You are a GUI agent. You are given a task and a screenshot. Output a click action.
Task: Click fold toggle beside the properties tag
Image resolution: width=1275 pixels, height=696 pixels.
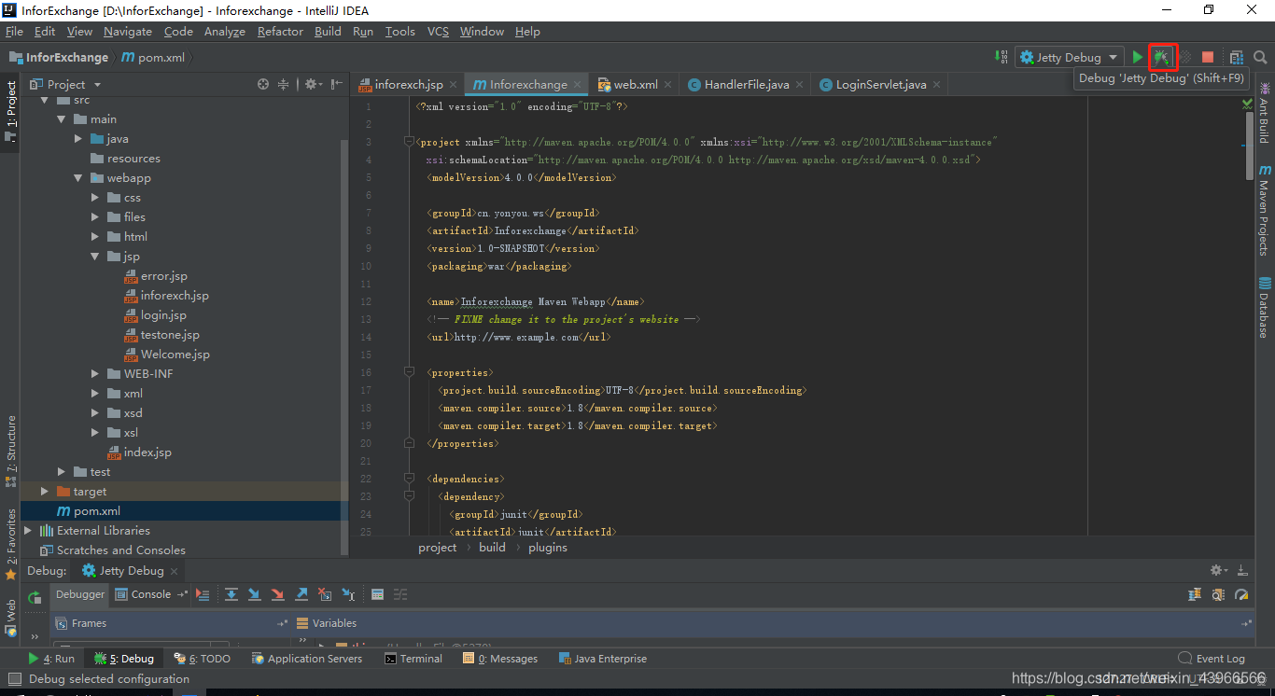[x=409, y=372]
